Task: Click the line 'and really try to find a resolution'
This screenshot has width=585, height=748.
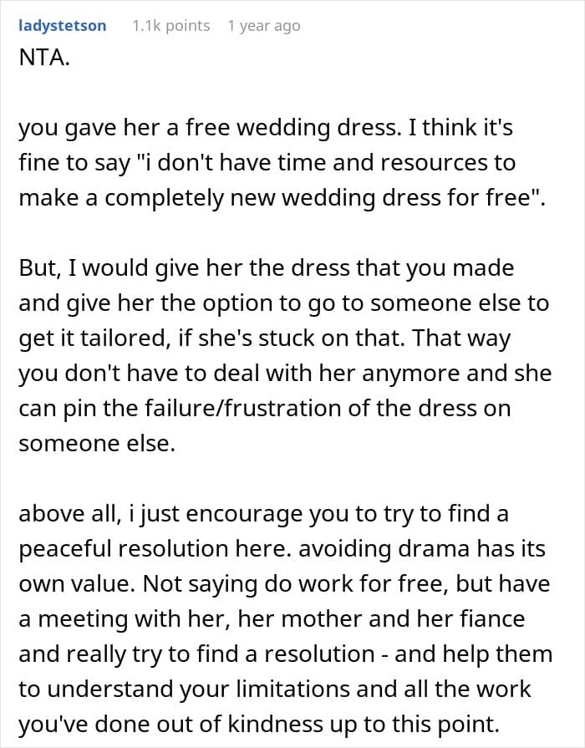Action: 285,655
